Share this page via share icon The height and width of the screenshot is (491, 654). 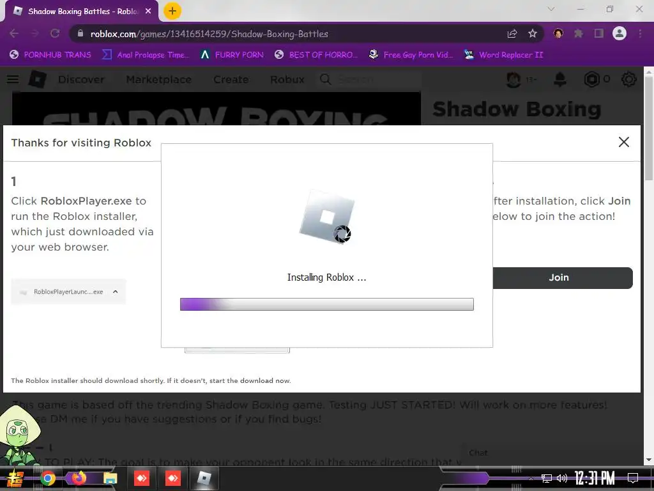tap(512, 33)
